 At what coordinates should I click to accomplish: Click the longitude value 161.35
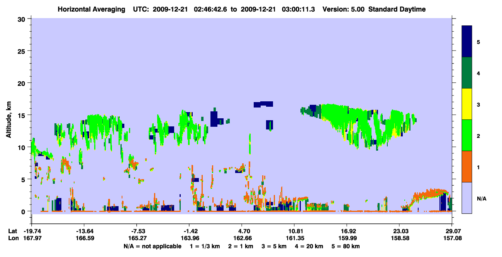coord(294,238)
